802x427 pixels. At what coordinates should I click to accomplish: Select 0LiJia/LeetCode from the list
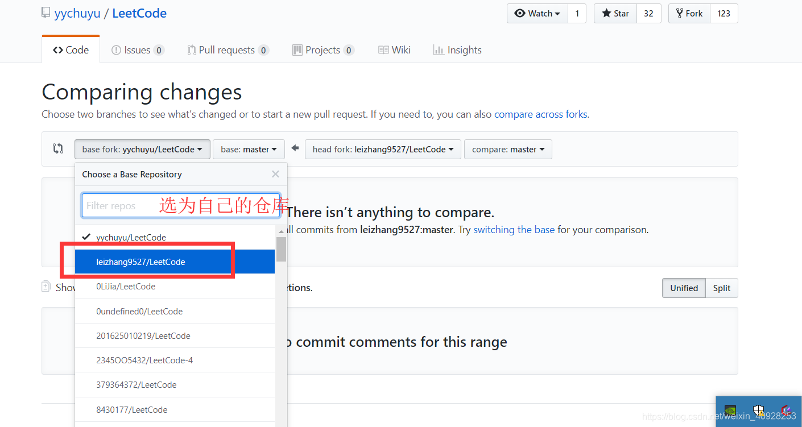[175, 287]
